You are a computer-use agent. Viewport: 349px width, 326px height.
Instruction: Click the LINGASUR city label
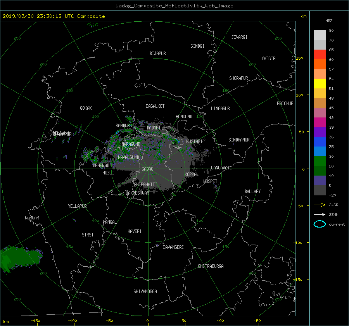(220, 109)
